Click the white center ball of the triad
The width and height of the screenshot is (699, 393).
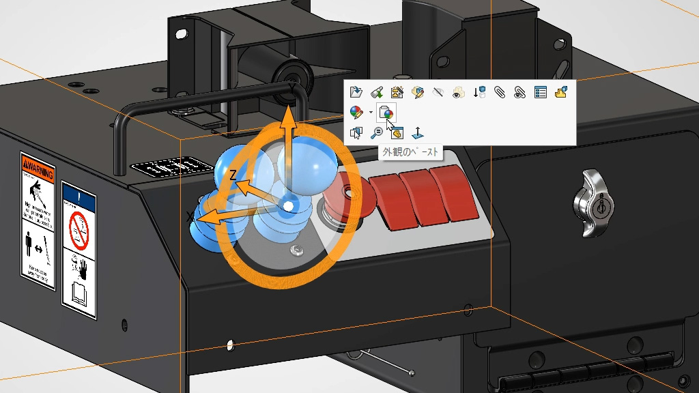coord(289,205)
